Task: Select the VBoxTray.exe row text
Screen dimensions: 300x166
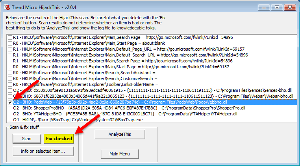Action: 78,120
